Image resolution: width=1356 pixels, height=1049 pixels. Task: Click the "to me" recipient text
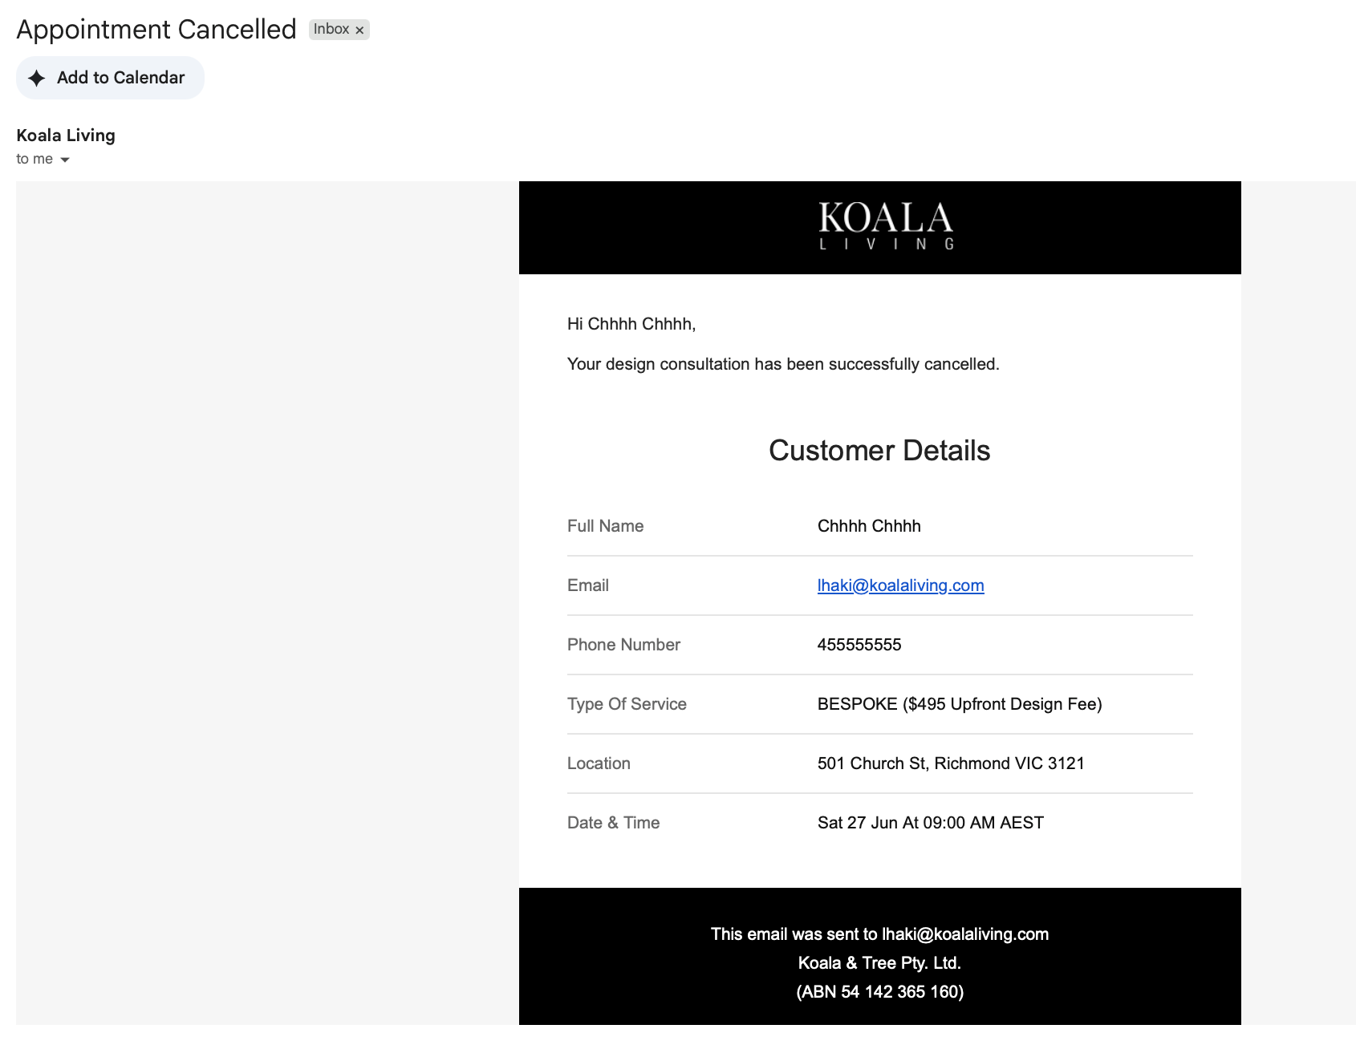point(35,159)
